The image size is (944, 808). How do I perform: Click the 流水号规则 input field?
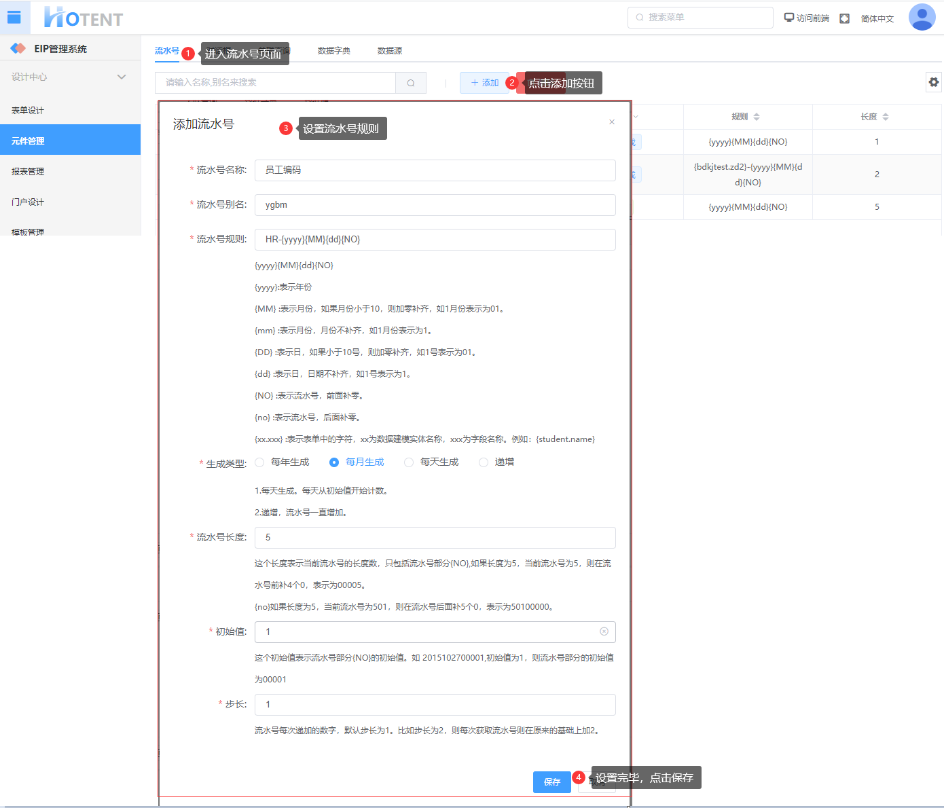435,240
